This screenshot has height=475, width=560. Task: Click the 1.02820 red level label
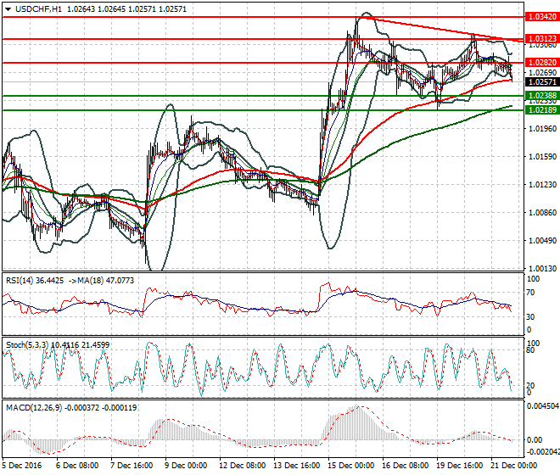point(542,63)
